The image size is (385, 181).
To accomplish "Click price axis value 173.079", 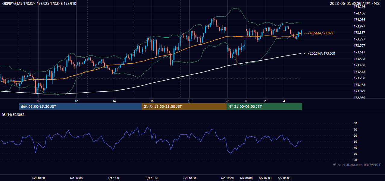I will tap(359, 91).
